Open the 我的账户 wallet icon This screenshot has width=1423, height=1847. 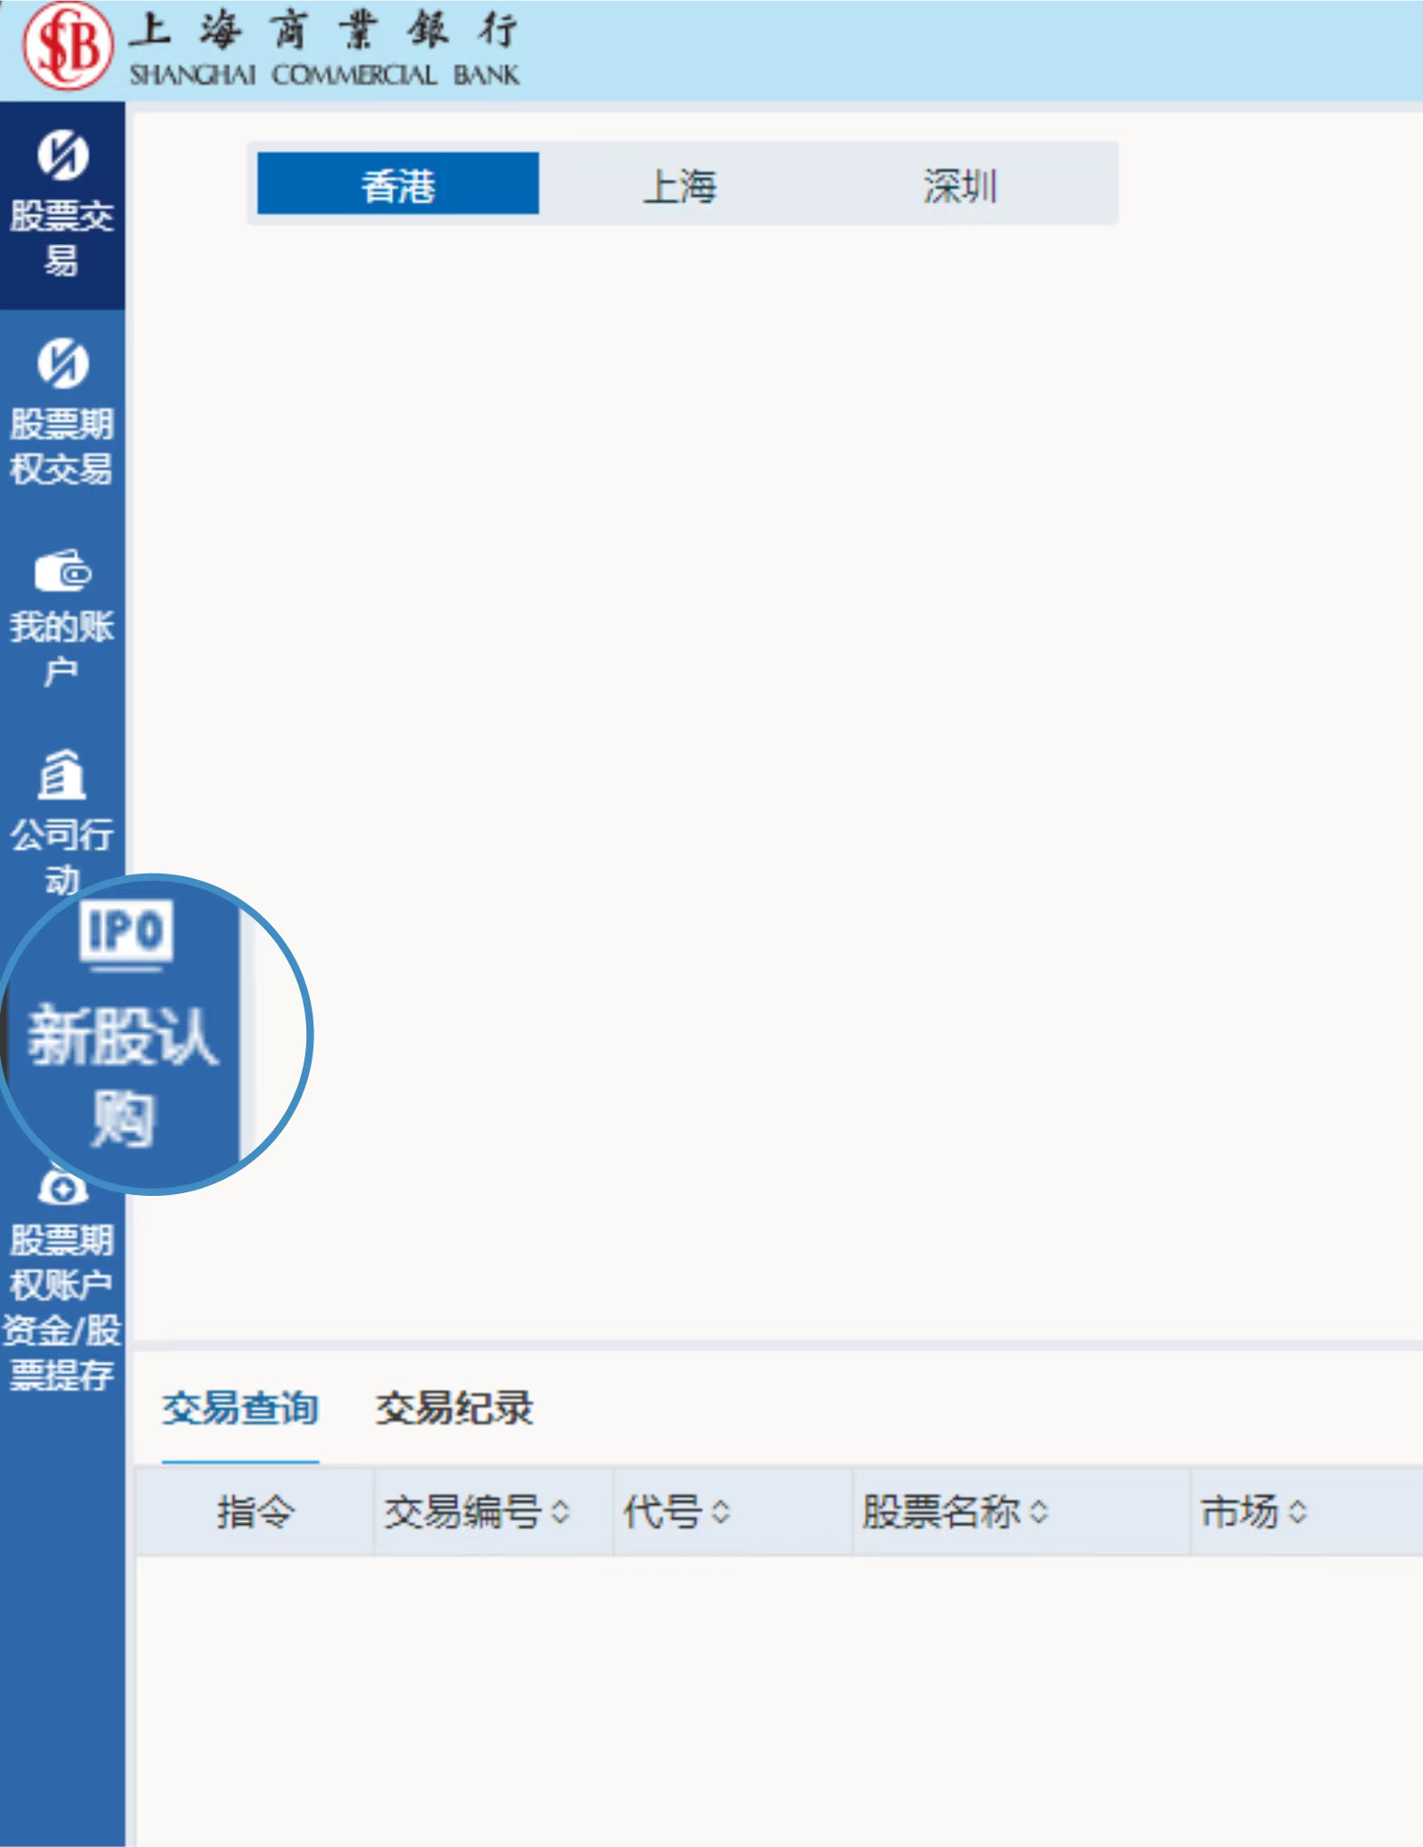point(62,571)
